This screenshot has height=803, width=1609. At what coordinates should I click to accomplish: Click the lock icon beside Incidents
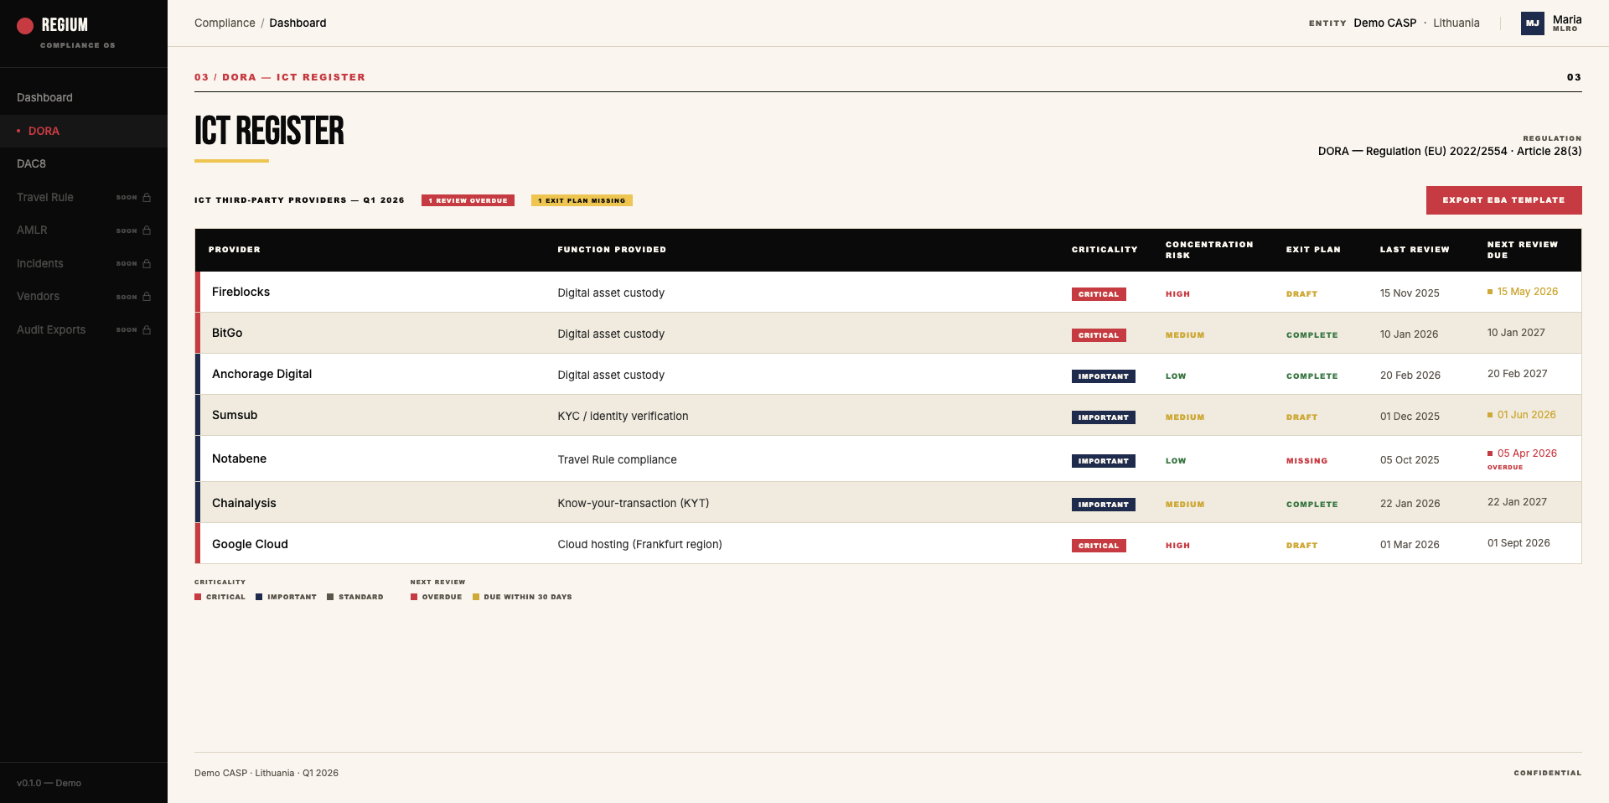[x=147, y=264]
